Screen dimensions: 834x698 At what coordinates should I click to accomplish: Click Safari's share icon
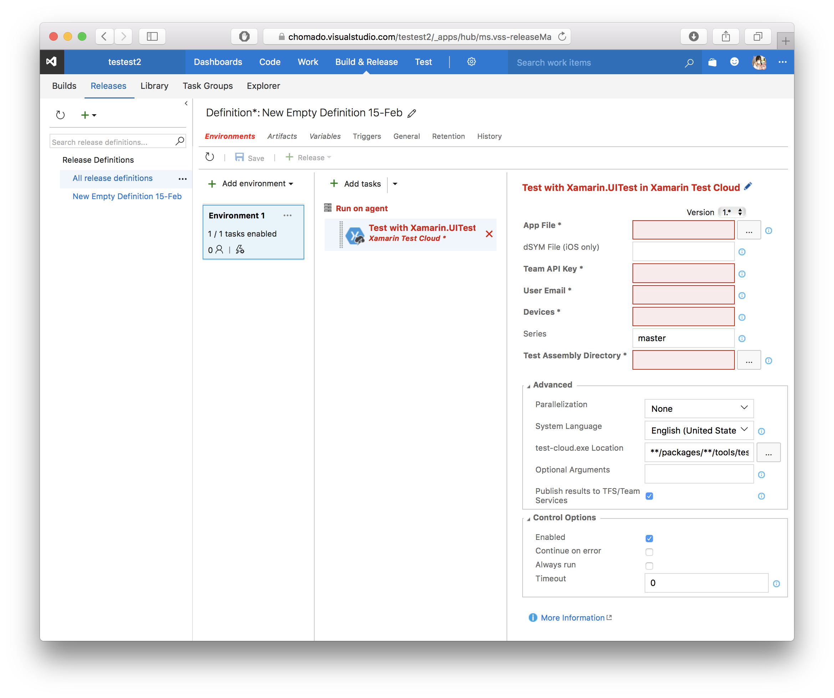(726, 36)
